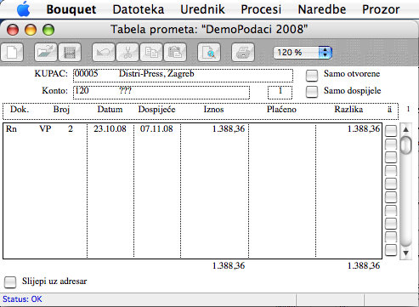419x307 pixels.
Task: Enable the Samo dospijele checkbox
Action: point(312,92)
